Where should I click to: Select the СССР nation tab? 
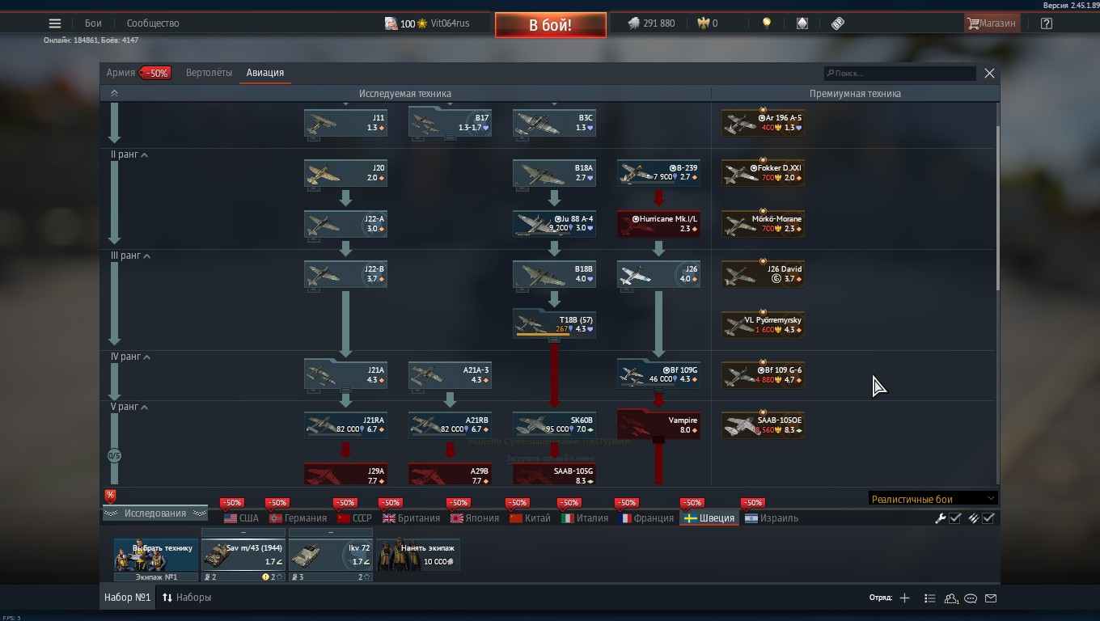pos(355,518)
